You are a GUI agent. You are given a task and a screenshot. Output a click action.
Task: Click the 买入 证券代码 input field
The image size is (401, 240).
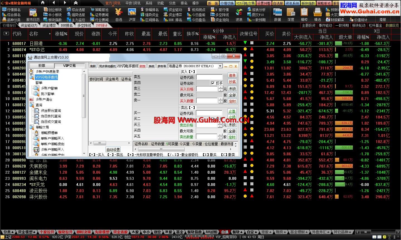tap(209, 77)
